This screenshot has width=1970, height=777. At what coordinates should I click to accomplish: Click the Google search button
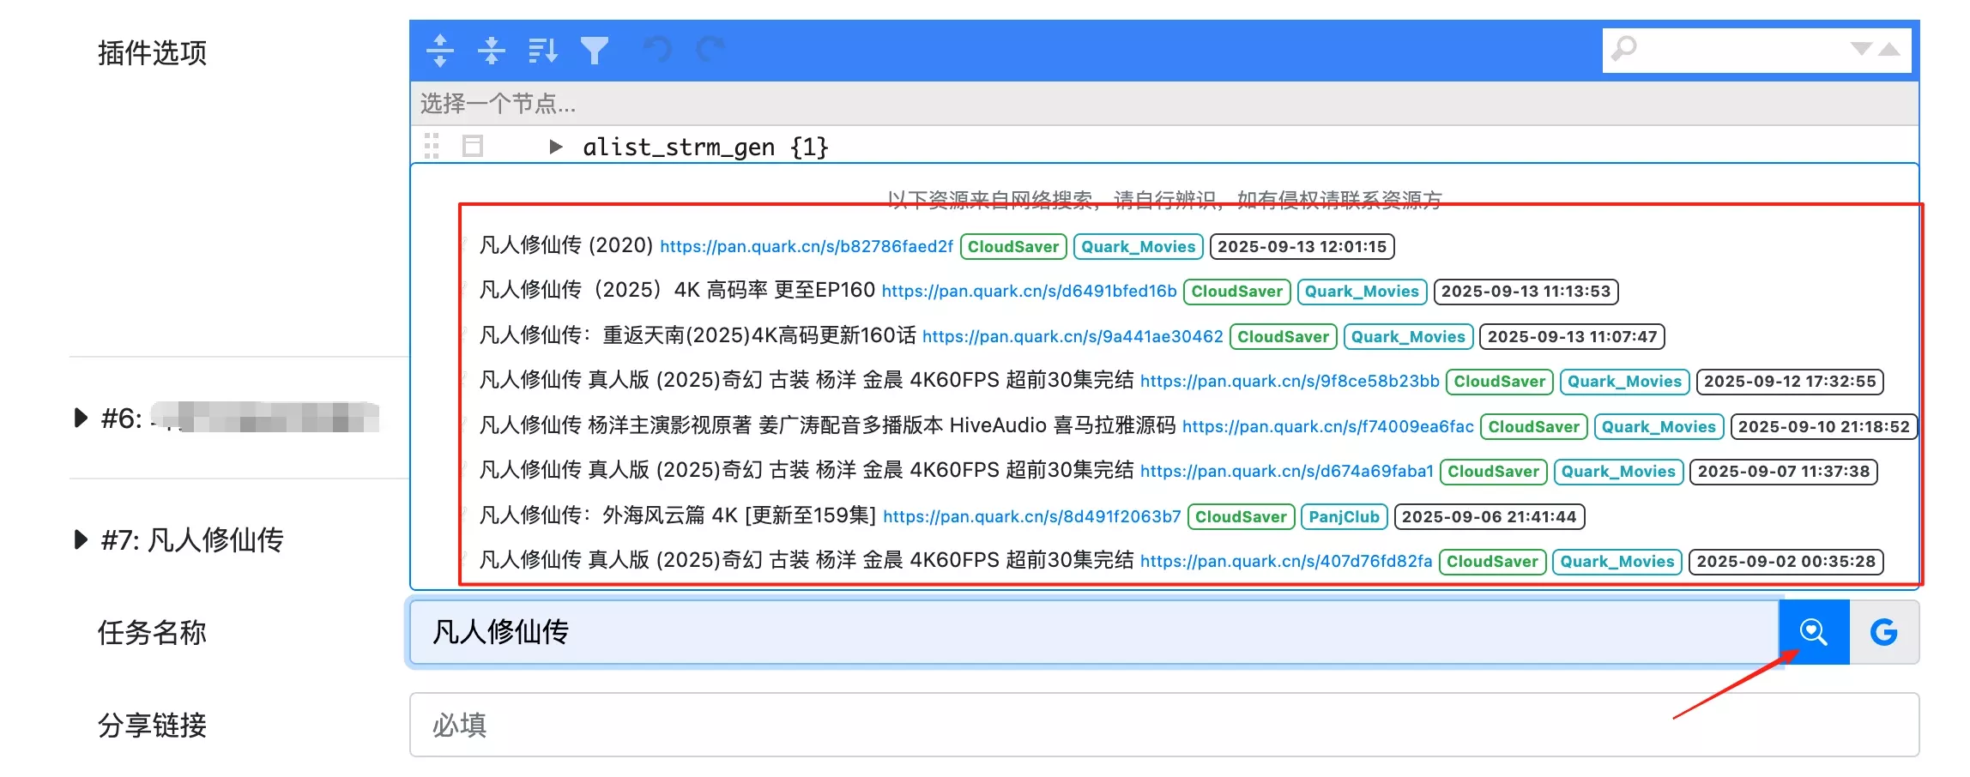1884,632
